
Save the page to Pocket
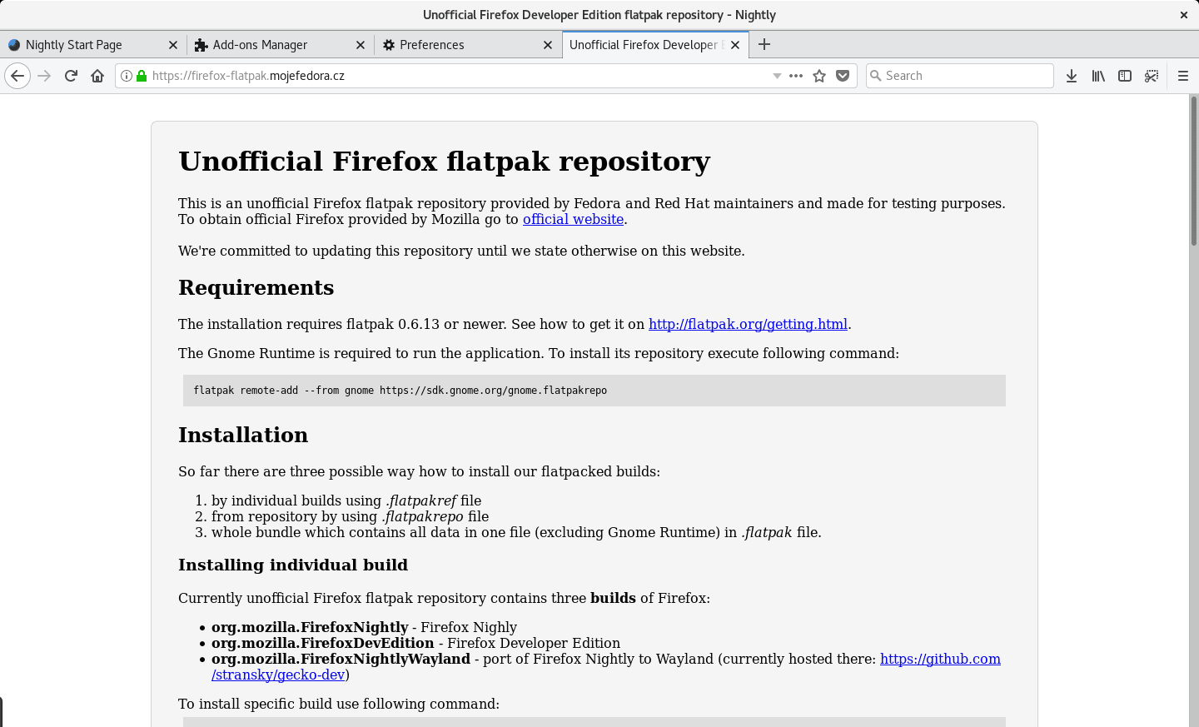coord(843,76)
